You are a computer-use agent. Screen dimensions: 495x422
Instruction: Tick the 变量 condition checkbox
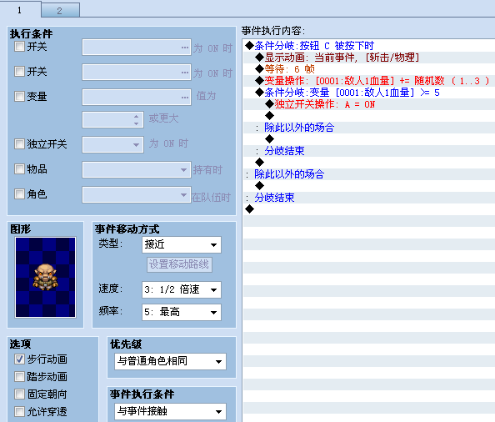pyautogui.click(x=19, y=96)
